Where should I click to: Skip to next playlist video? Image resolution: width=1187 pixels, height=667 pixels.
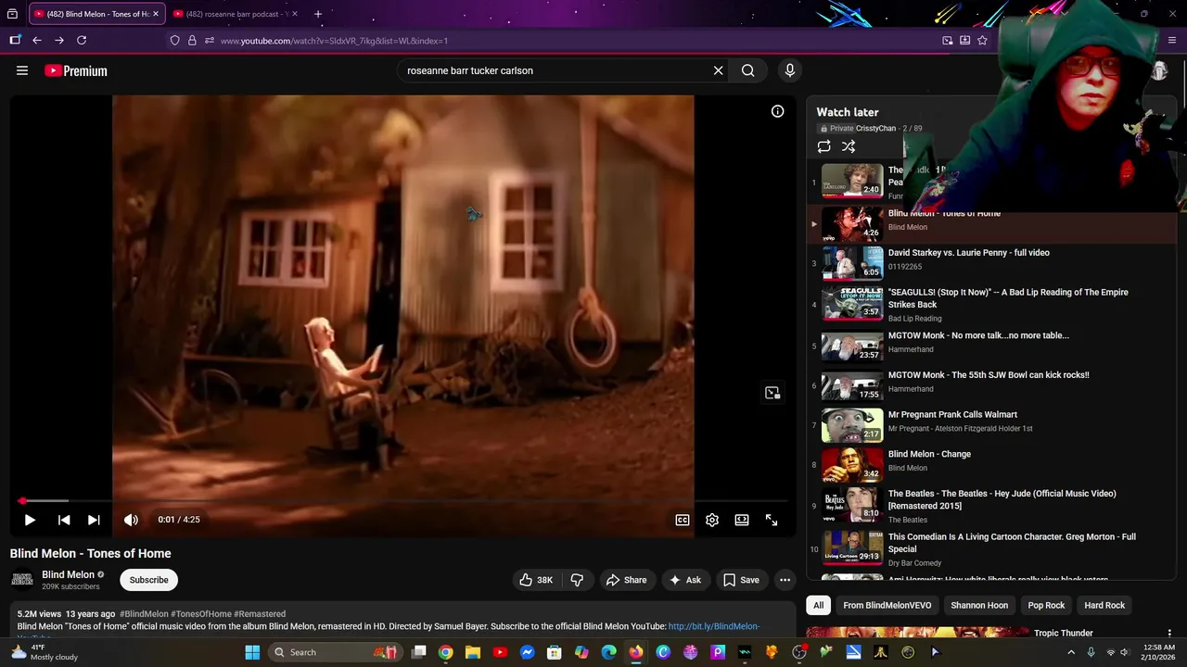point(94,520)
